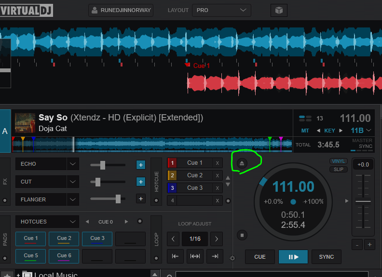The height and width of the screenshot is (277, 382).
Task: Adjust the ECHO effect slider
Action: (103, 165)
